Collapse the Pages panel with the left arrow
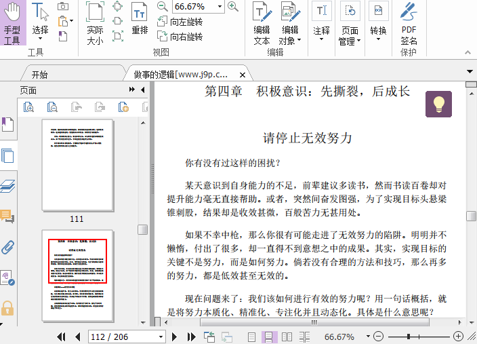 (x=143, y=90)
